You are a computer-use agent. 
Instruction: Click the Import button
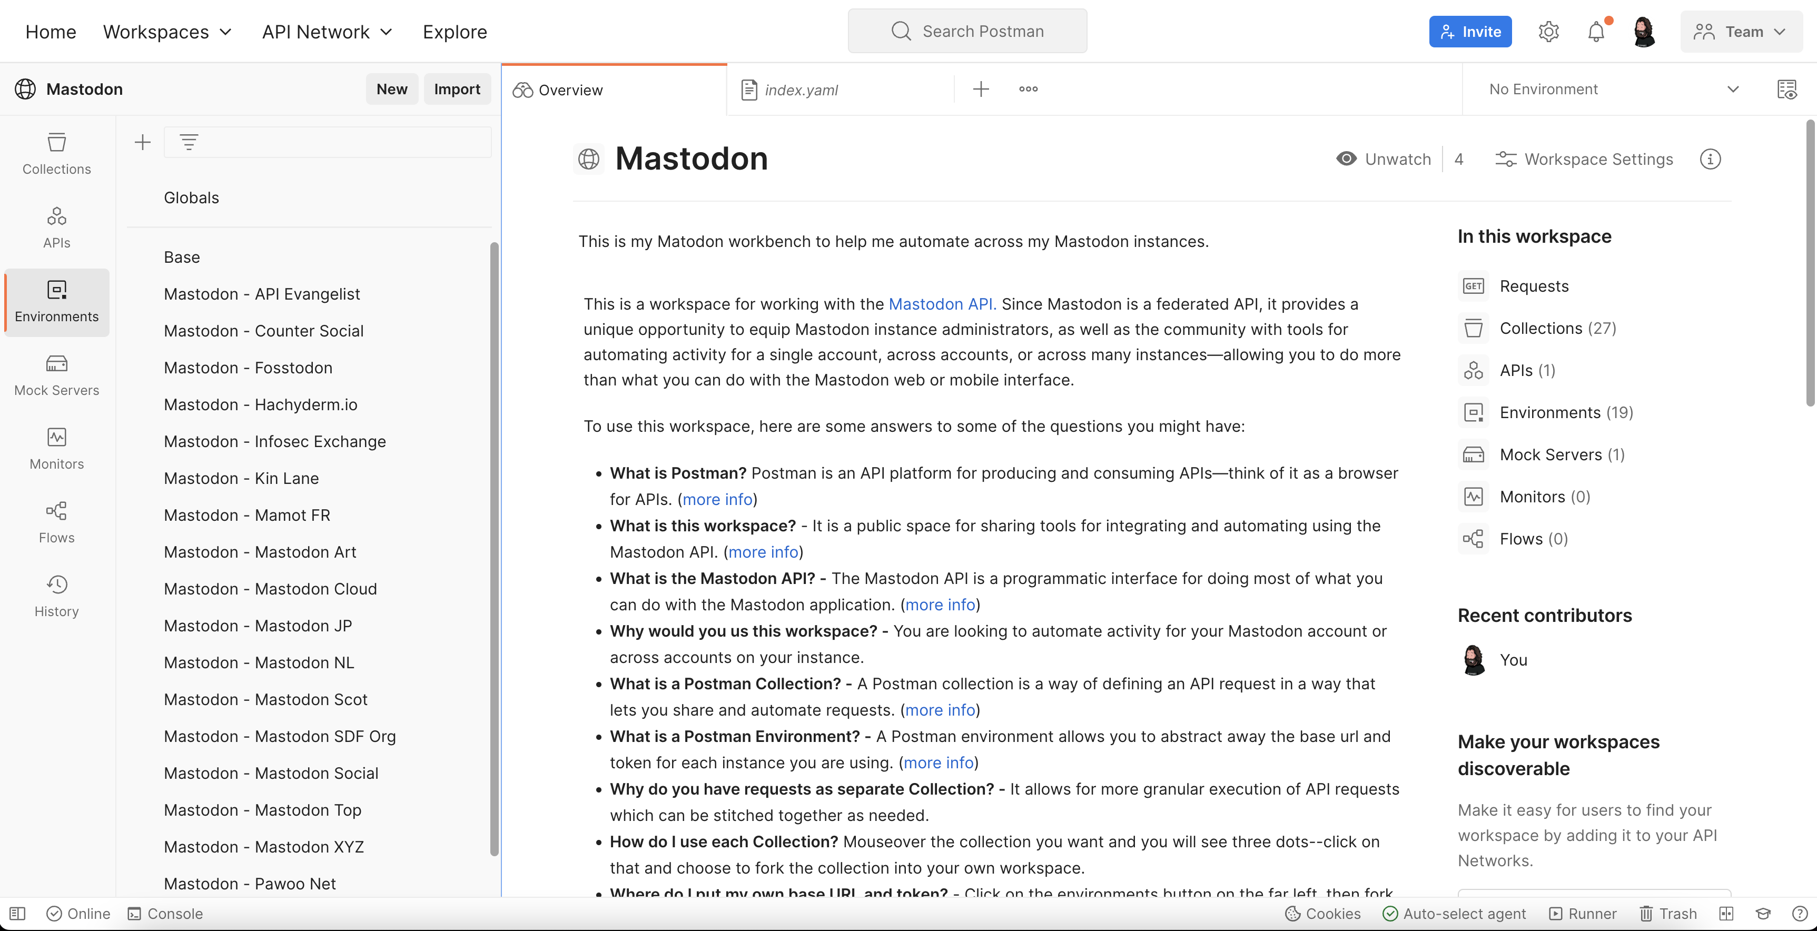tap(457, 89)
